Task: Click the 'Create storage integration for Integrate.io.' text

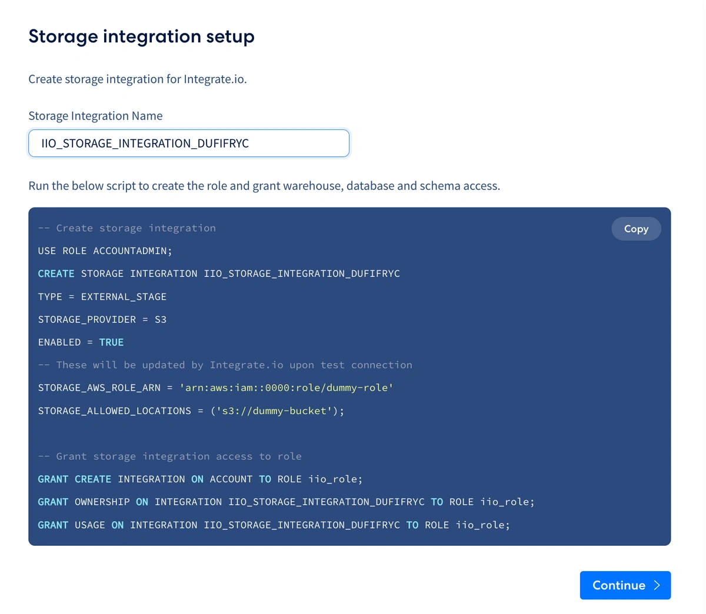Action: tap(138, 79)
